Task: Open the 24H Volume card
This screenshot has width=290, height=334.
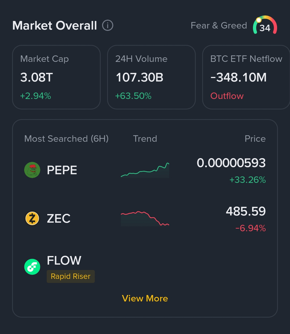Action: point(151,77)
